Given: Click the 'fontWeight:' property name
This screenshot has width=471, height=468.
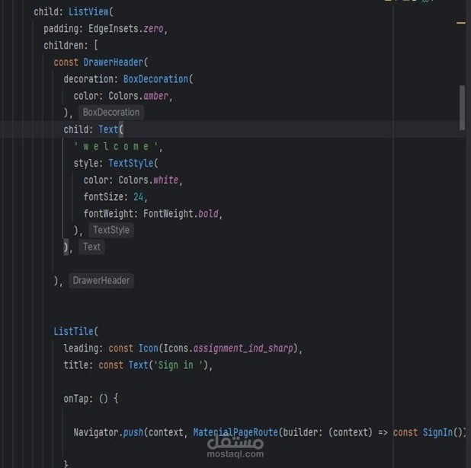Looking at the screenshot, I should point(111,214).
